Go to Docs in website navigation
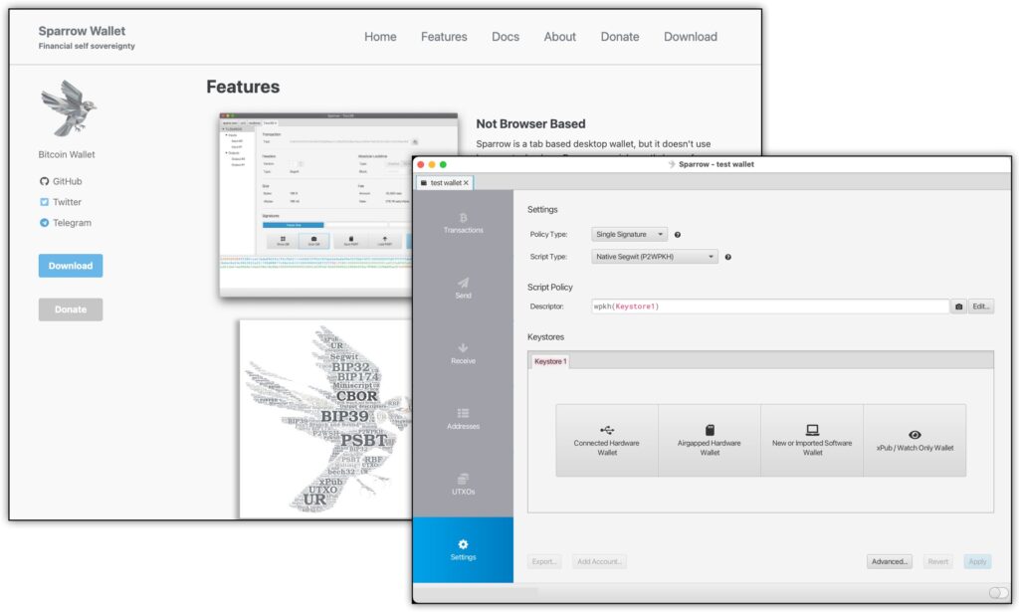Screen dimensions: 1019x612 (505, 37)
